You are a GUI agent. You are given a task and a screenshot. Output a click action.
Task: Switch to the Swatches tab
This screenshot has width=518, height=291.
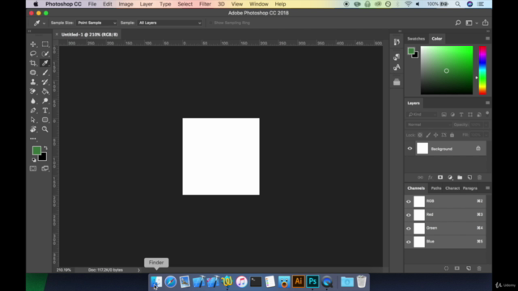click(416, 39)
